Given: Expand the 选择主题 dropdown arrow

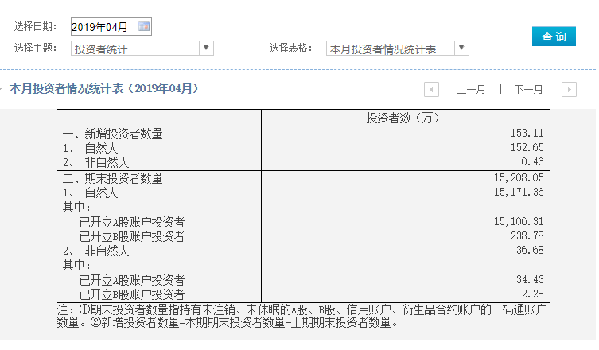Looking at the screenshot, I should click(x=207, y=49).
